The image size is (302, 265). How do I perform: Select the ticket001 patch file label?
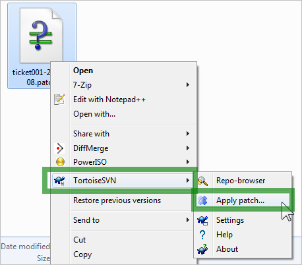[32, 77]
